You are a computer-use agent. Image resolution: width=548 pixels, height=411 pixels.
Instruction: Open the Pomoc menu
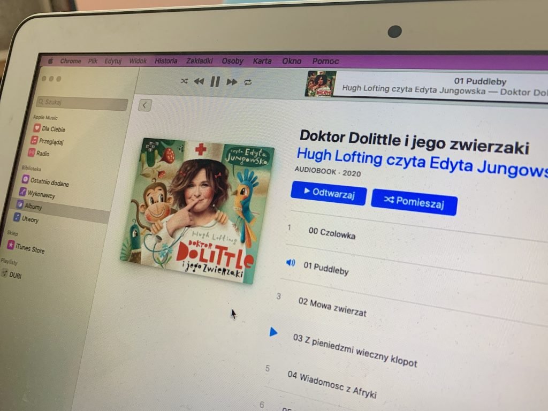tap(325, 62)
